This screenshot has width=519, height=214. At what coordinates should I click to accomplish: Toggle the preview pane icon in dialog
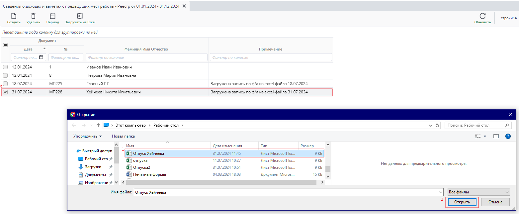tap(496, 136)
